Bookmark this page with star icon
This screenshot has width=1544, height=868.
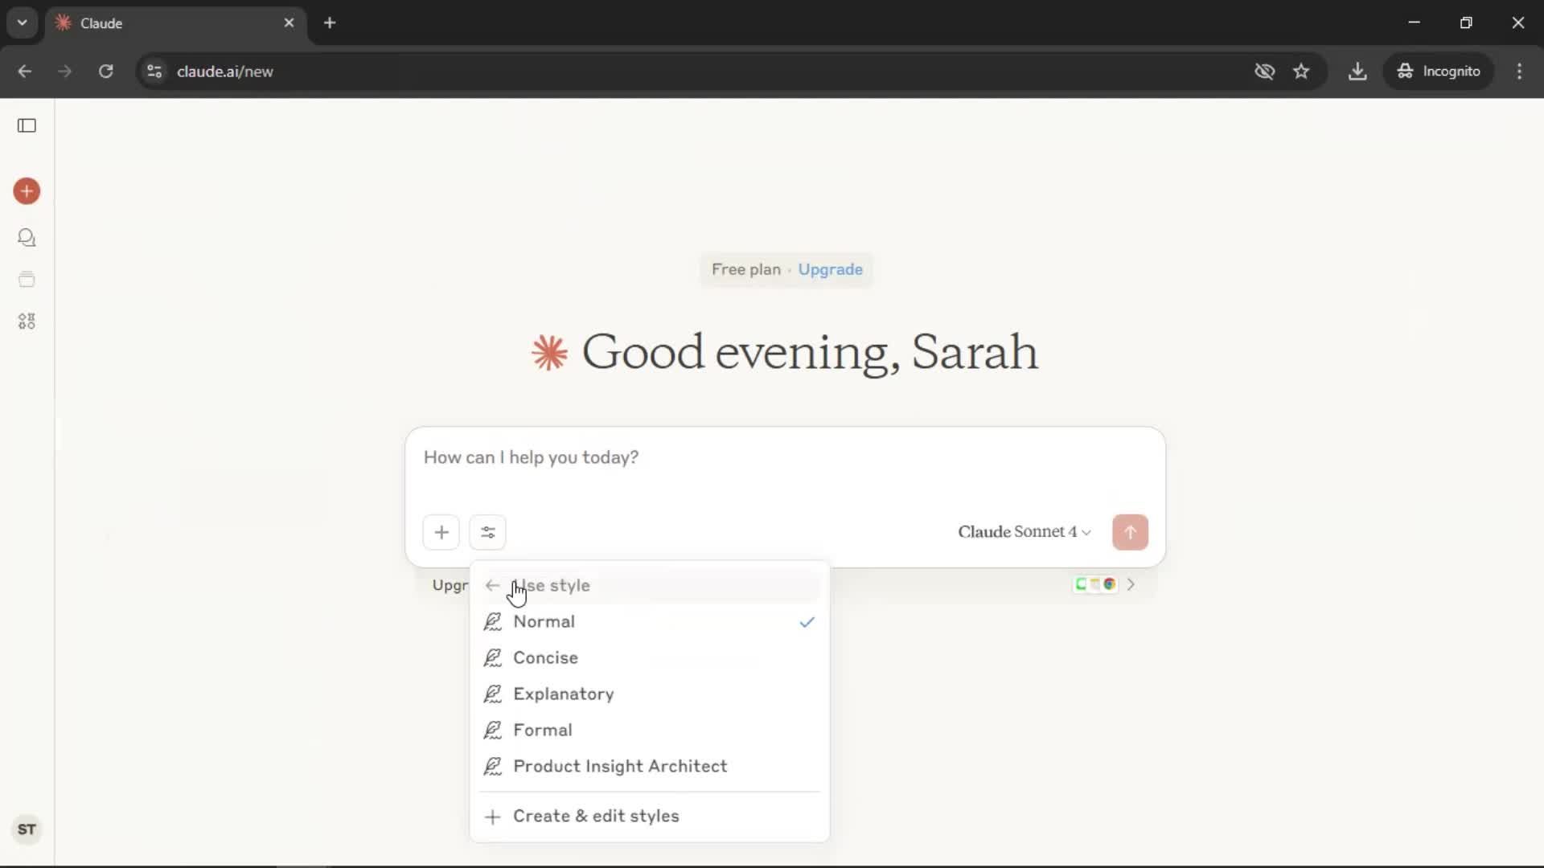[x=1301, y=72]
